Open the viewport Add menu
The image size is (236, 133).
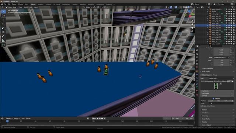pos(31,7)
